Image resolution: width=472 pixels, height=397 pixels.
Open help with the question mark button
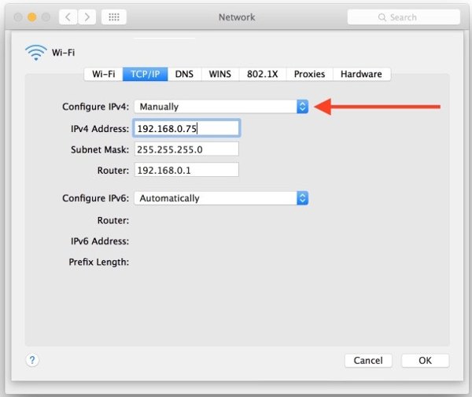(32, 360)
